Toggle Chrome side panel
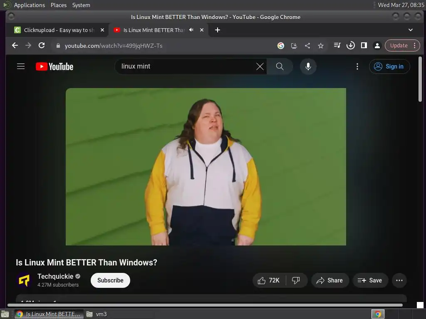Image resolution: width=426 pixels, height=319 pixels. click(364, 45)
